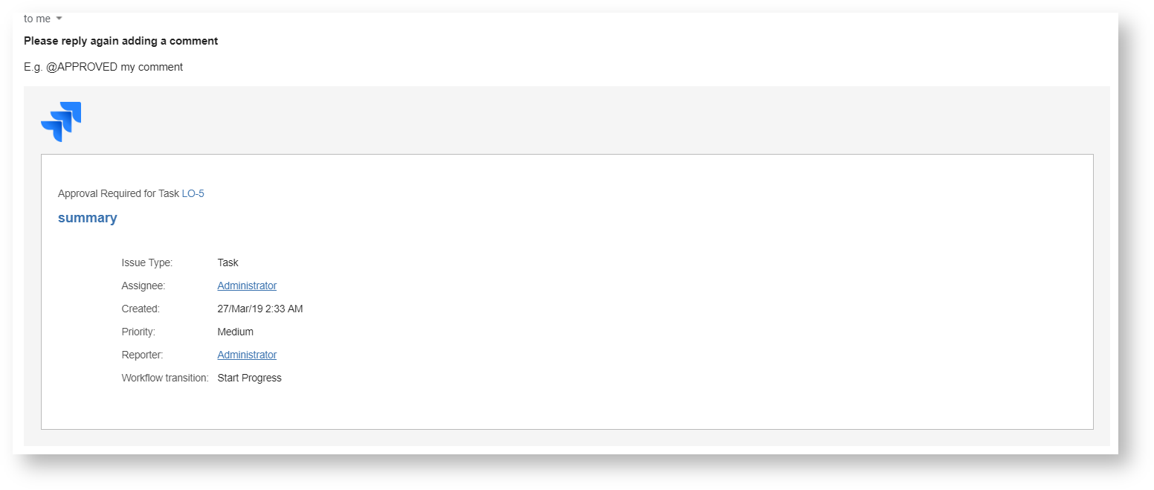Click the 'Approval Required for Task' text

point(118,193)
